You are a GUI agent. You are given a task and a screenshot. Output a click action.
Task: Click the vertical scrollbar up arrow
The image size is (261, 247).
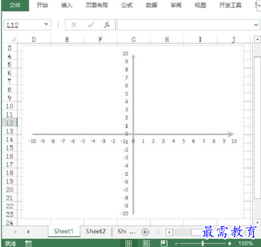pos(257,40)
